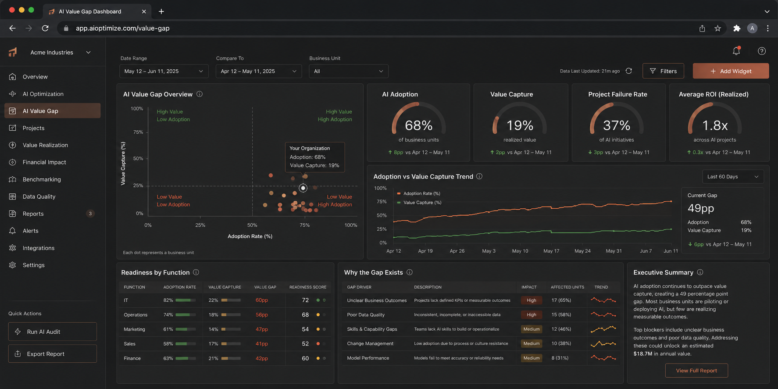The height and width of the screenshot is (389, 778).
Task: Click the Poor Data Quality gap driver row
Action: (x=481, y=315)
